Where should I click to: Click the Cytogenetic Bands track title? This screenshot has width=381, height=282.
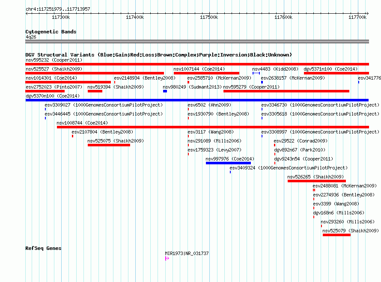[x=51, y=32]
